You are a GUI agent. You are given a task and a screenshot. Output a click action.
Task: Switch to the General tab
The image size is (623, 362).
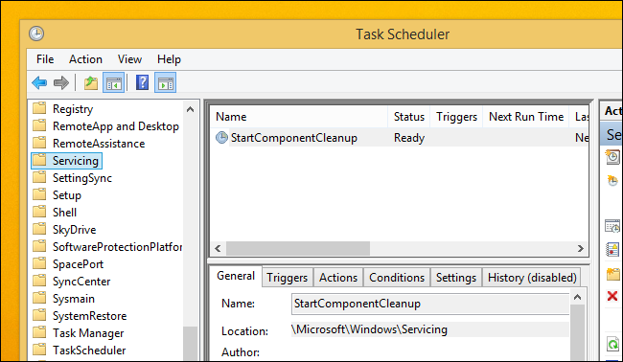point(235,276)
